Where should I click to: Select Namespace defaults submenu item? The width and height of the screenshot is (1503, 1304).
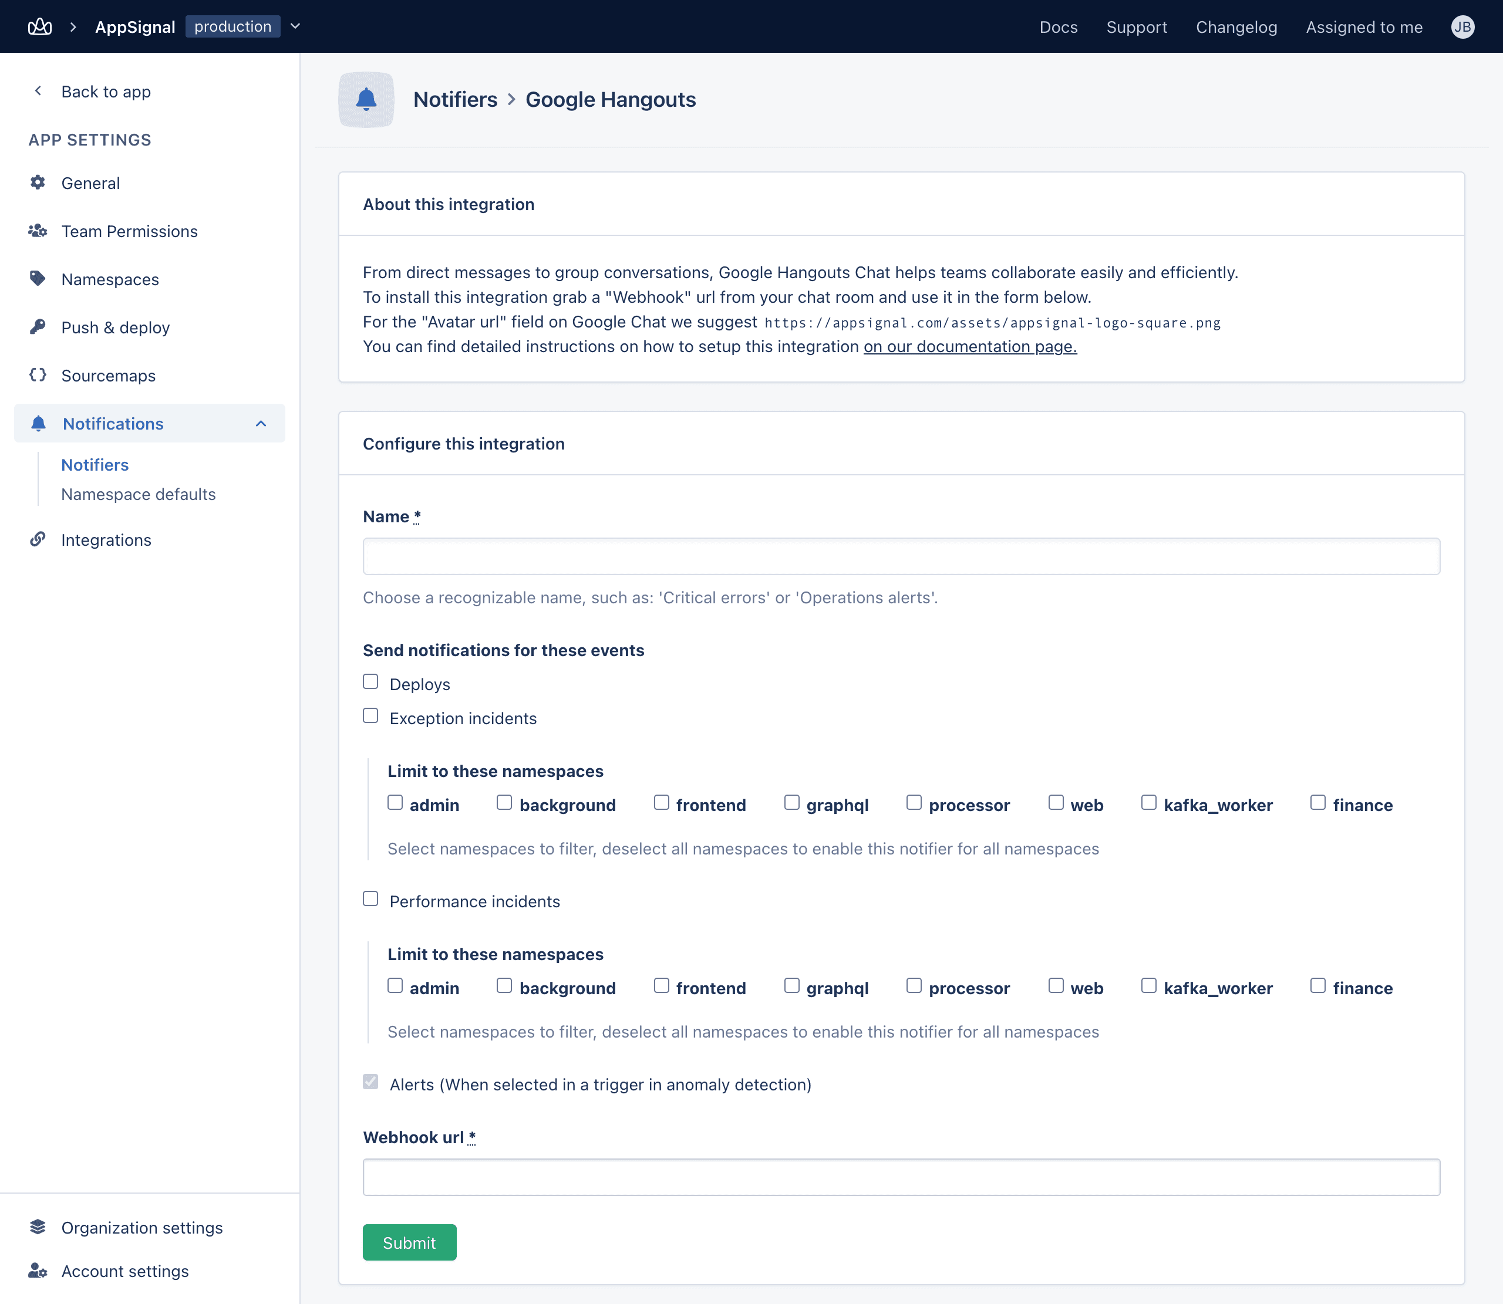pyautogui.click(x=139, y=494)
